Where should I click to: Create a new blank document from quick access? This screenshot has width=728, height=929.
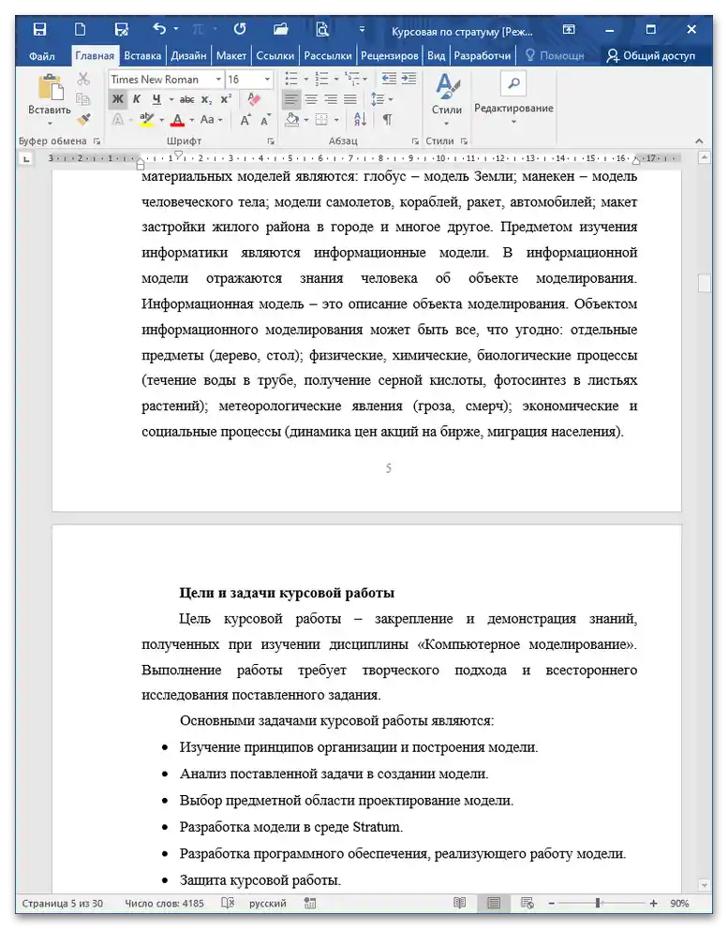tap(80, 29)
